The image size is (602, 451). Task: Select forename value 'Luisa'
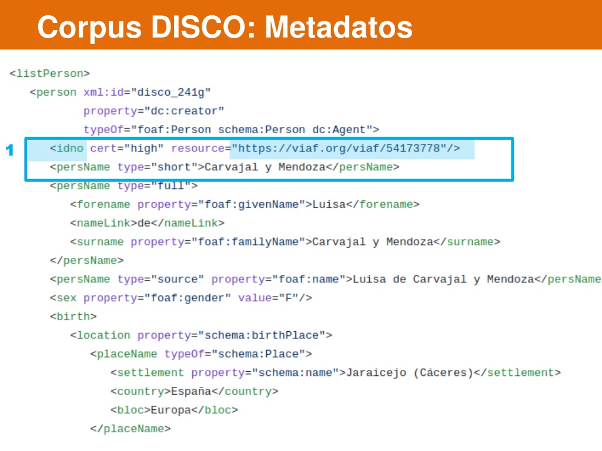click(329, 204)
